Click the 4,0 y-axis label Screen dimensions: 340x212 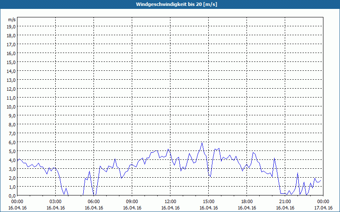click(13, 160)
